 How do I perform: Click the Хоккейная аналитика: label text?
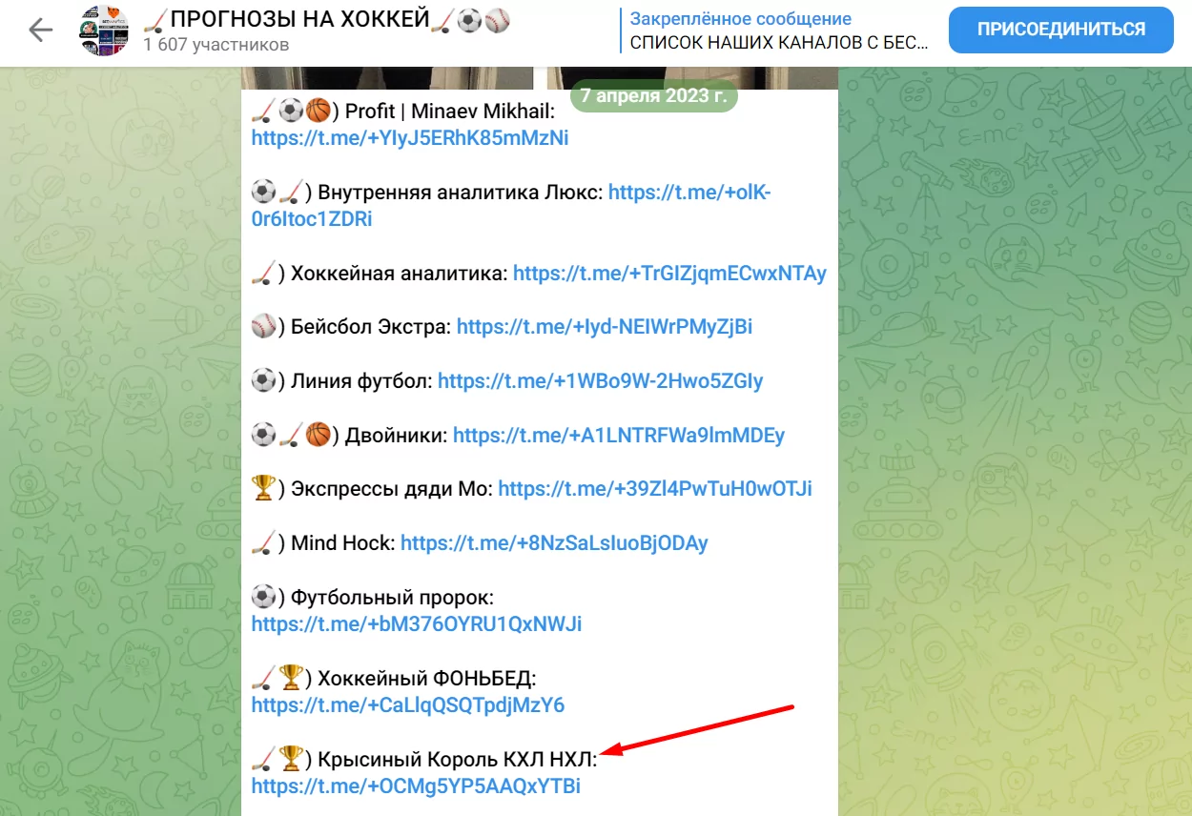400,274
